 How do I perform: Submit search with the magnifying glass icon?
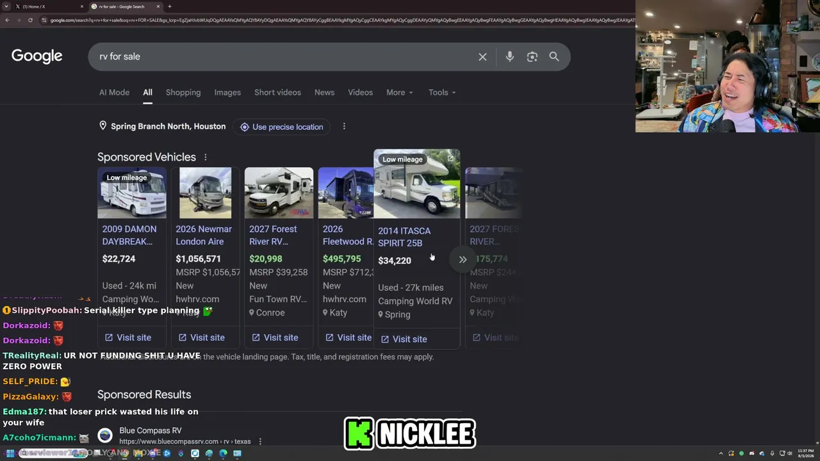(554, 57)
